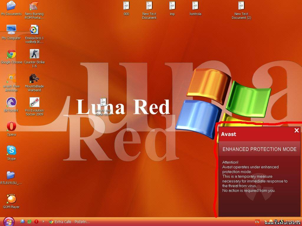Launch Pro Evolution Soccer 2009
The height and width of the screenshot is (226, 302).
coord(34,103)
